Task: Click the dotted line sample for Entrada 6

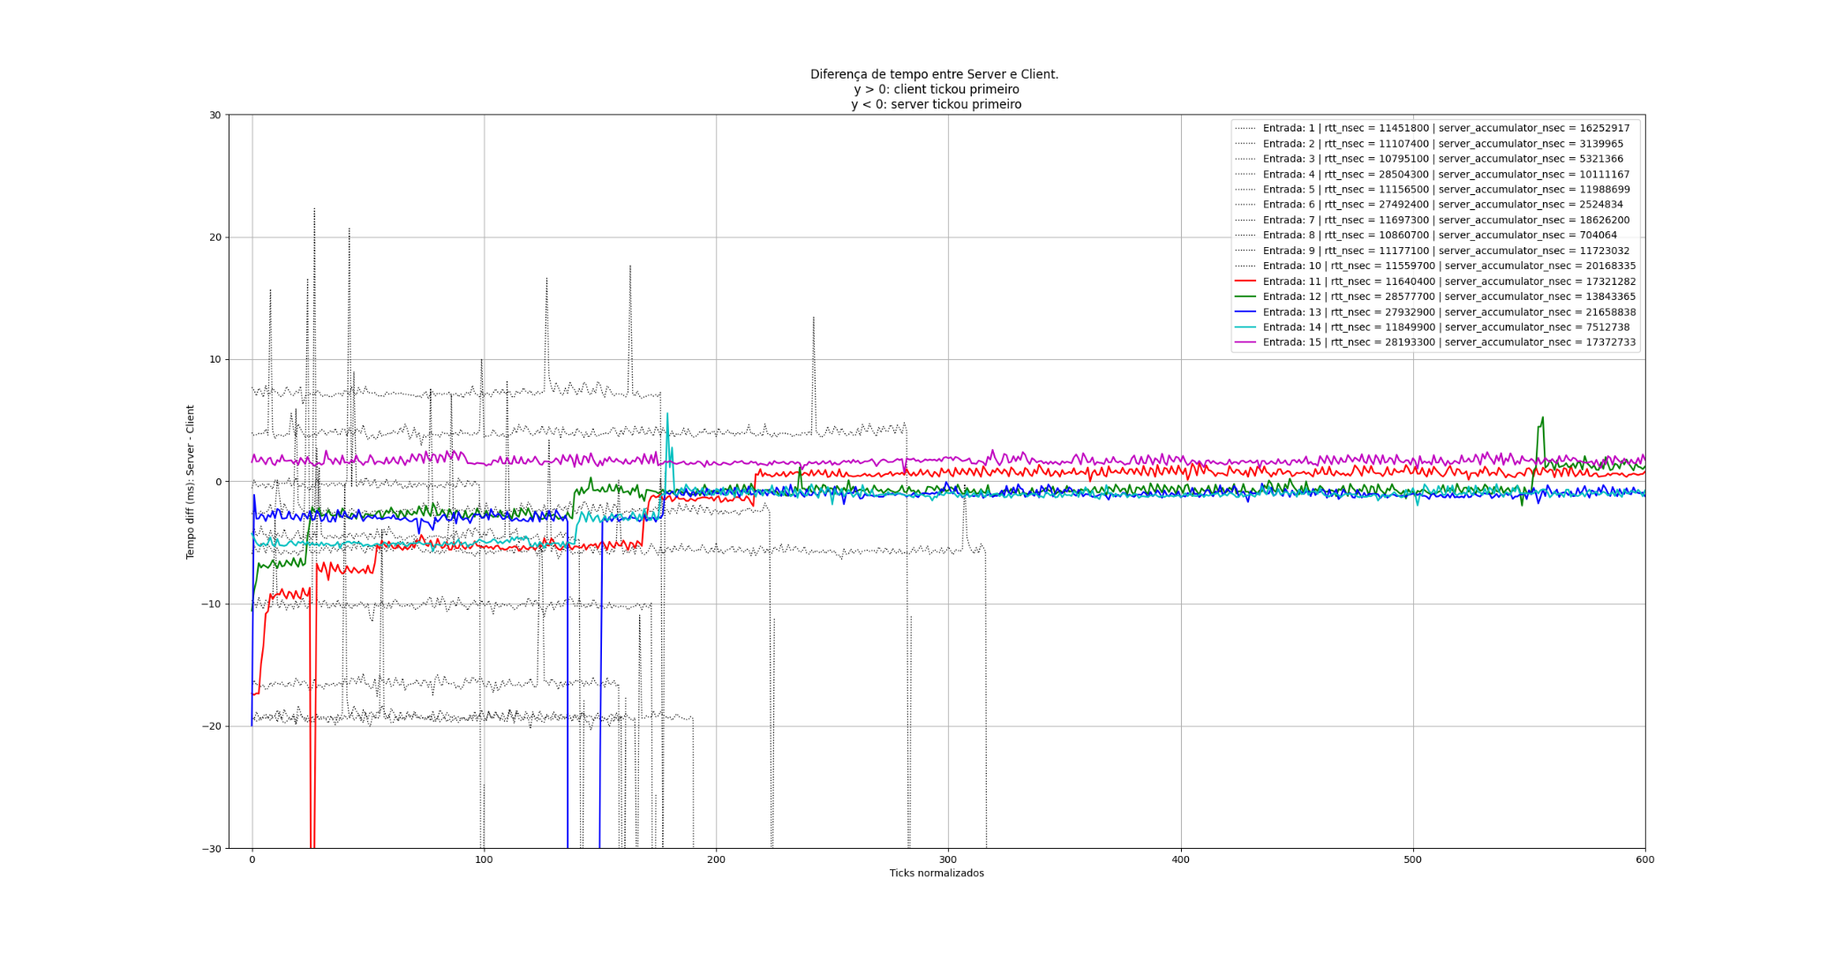Action: pos(1245,205)
